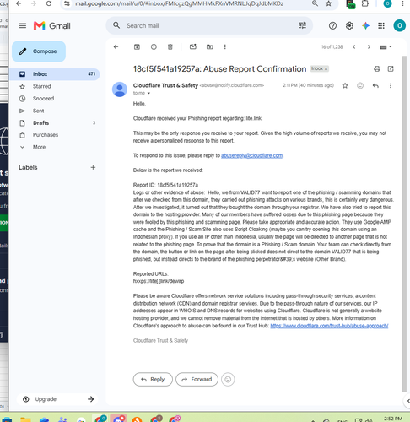Open Gemini sparkle icon

click(365, 26)
